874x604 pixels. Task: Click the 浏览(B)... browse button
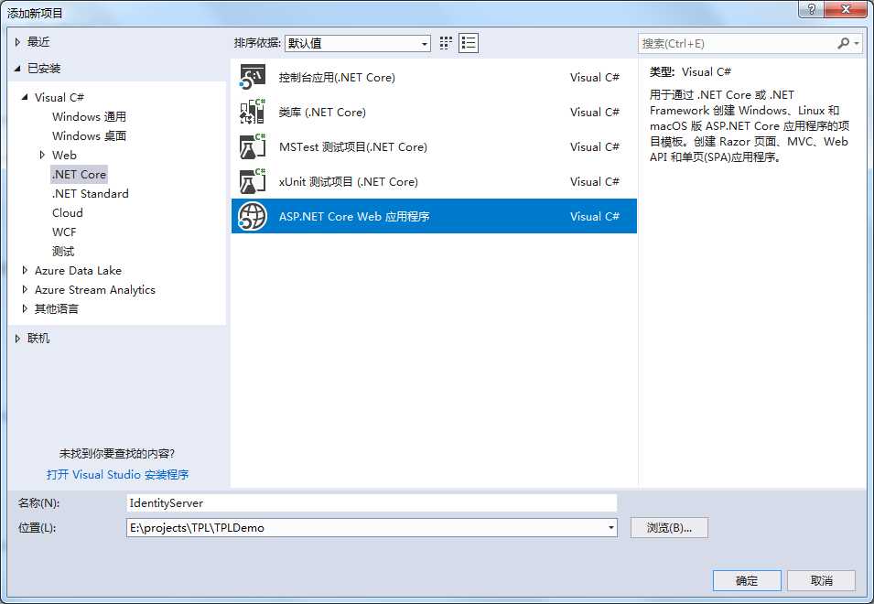669,528
